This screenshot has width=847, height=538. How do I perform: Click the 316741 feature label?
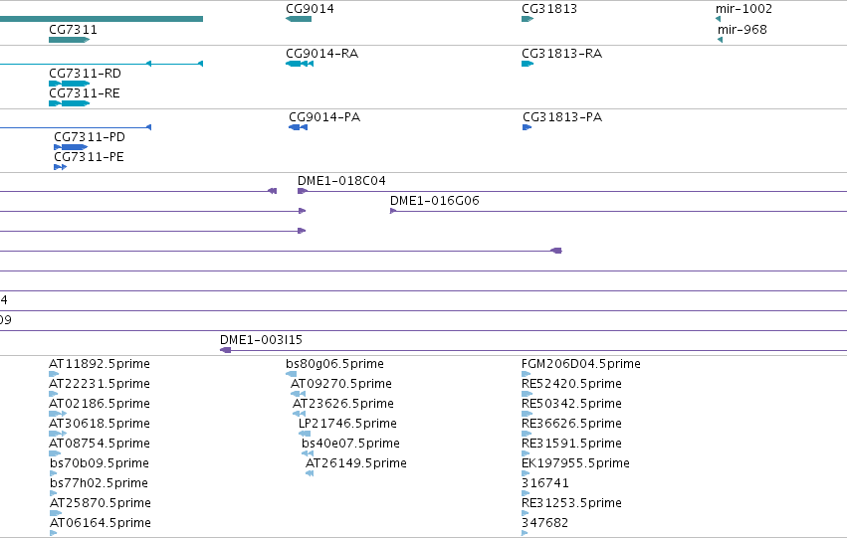click(545, 483)
